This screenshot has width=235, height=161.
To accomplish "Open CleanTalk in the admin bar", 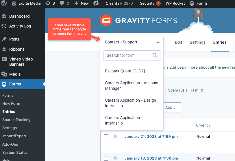I will (x=119, y=3).
